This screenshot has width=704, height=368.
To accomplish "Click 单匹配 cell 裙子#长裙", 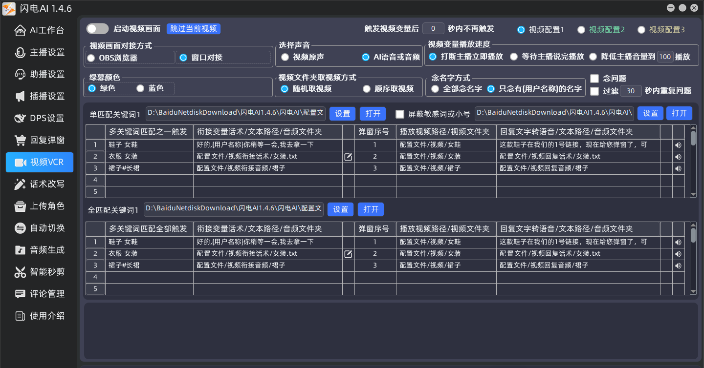I will click(149, 168).
